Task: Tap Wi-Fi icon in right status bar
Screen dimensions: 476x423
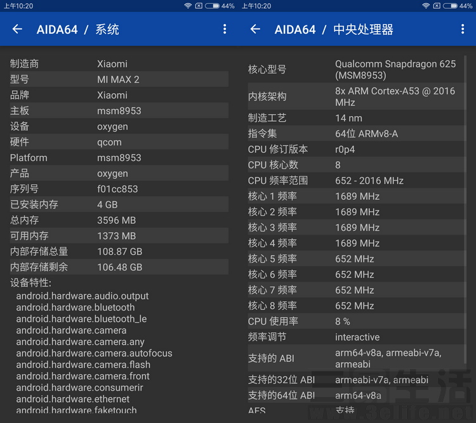Action: coord(426,6)
